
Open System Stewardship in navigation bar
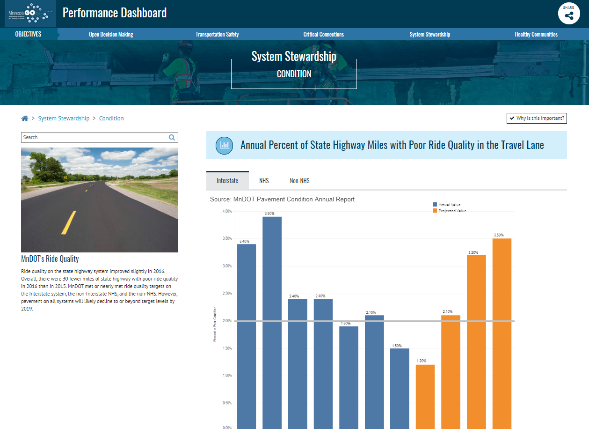tap(429, 34)
